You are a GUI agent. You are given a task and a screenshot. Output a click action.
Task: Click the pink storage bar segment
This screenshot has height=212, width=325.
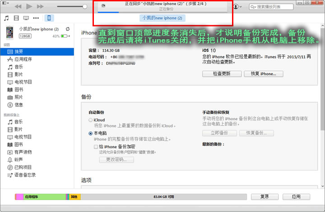tap(20, 197)
